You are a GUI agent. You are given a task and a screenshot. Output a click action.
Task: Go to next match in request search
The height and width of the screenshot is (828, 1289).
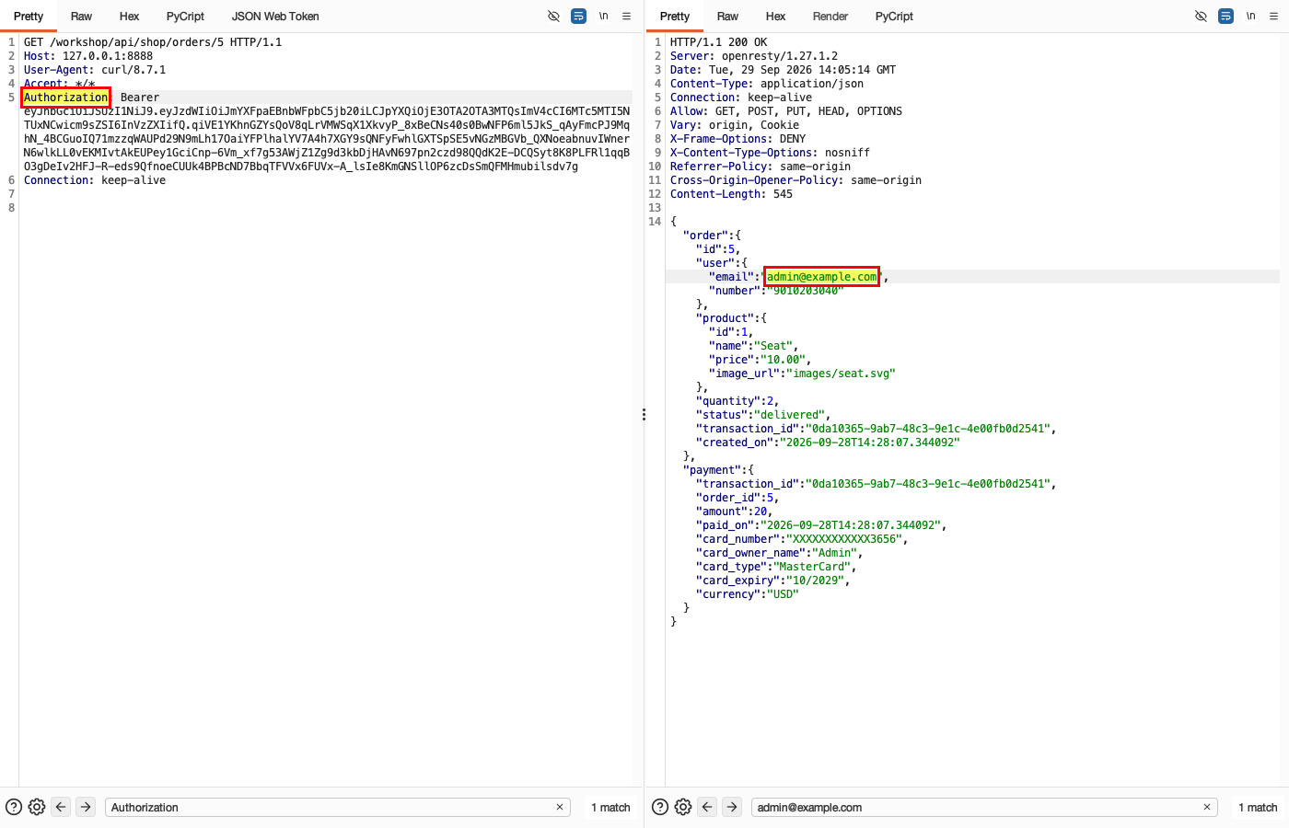(86, 807)
